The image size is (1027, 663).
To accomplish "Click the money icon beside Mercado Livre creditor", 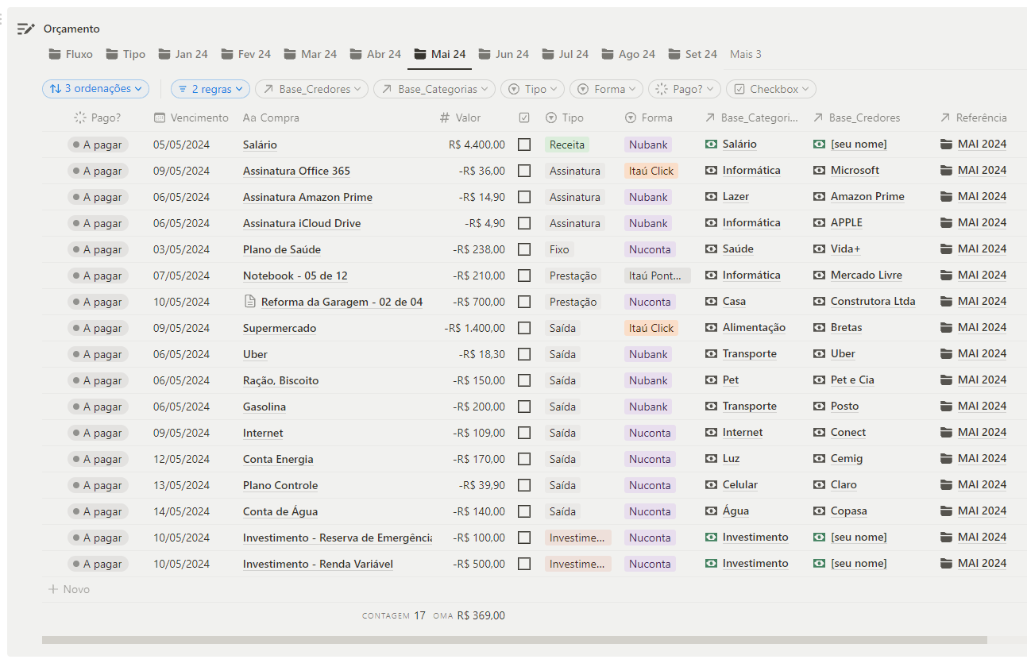I will 819,275.
